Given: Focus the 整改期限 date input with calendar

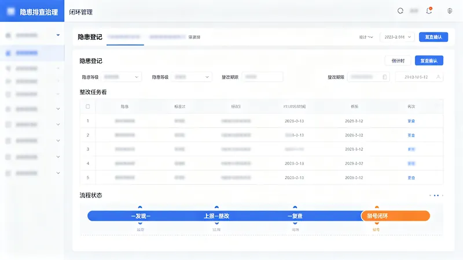Looking at the screenshot, I should coord(368,77).
